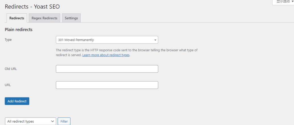Select the Redirects tab
This screenshot has width=294, height=125.
(17, 18)
